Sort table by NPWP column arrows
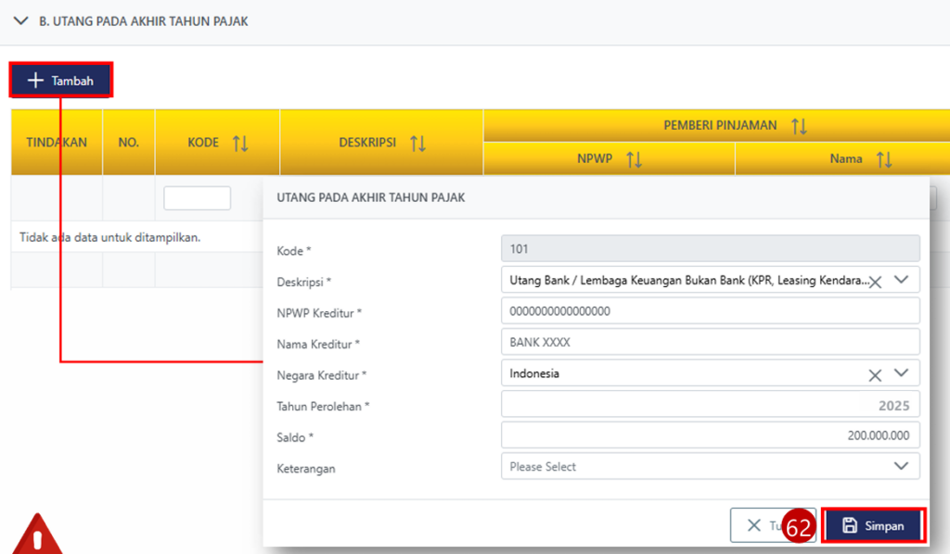The width and height of the screenshot is (950, 554). tap(635, 159)
